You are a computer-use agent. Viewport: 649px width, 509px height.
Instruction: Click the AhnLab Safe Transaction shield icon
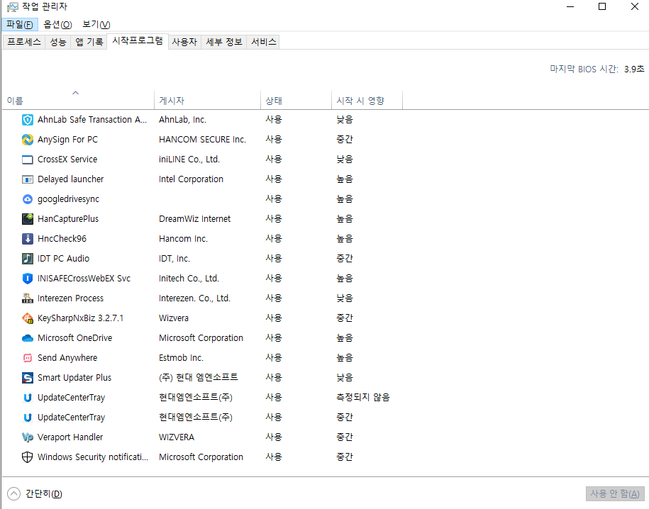(x=28, y=120)
